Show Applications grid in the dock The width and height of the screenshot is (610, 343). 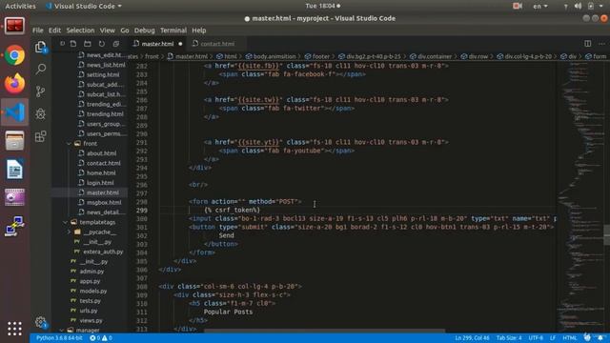[15, 329]
